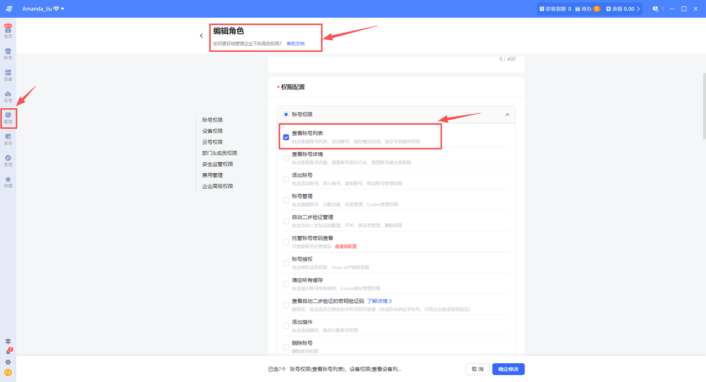Jump to 部门&成员权限 in side navigation

(220, 153)
